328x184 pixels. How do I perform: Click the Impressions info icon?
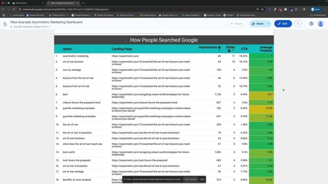tap(219, 47)
